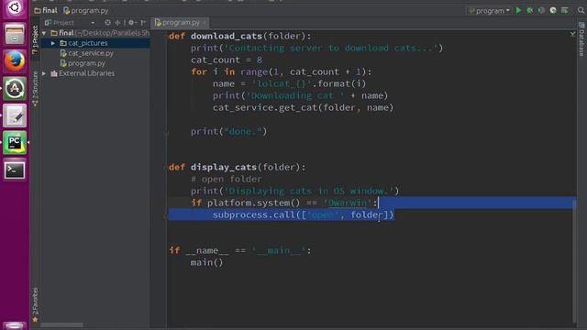Click on 'cat_count = 8' line
The width and height of the screenshot is (587, 330).
tap(227, 60)
